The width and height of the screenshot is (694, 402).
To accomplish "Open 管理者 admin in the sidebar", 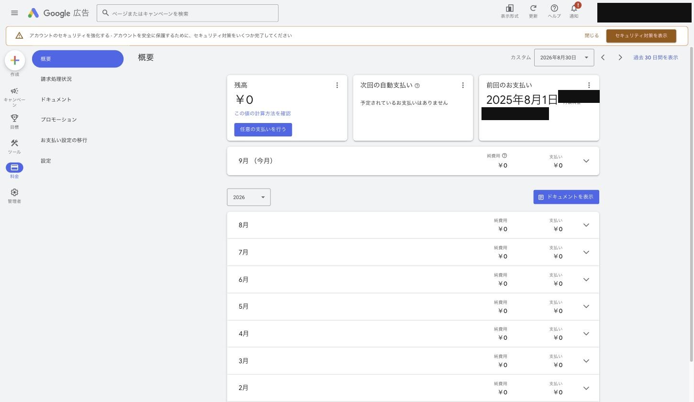I will [x=14, y=196].
